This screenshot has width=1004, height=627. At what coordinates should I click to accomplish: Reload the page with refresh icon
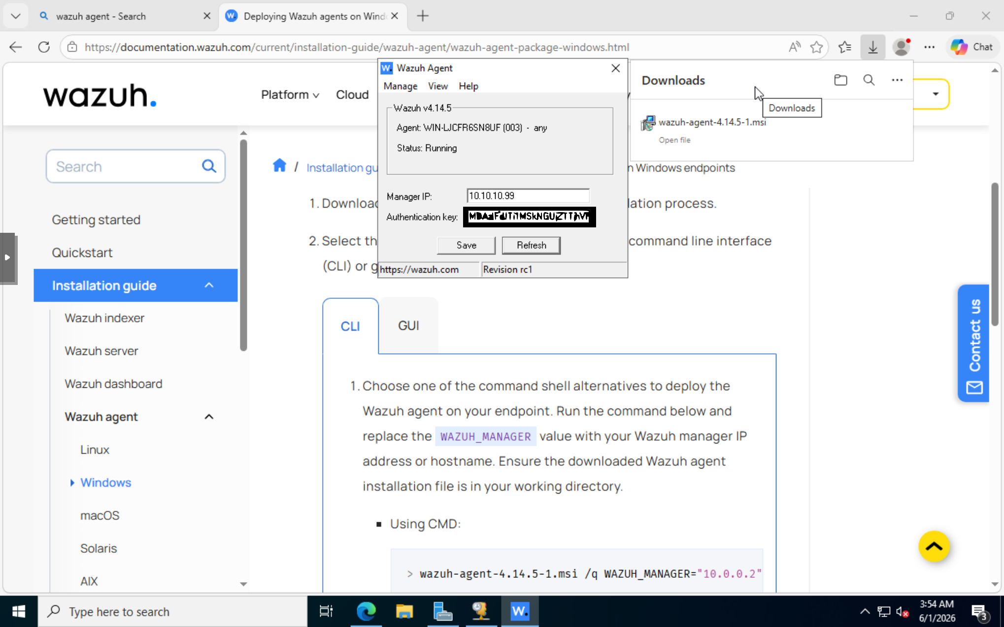pos(44,47)
